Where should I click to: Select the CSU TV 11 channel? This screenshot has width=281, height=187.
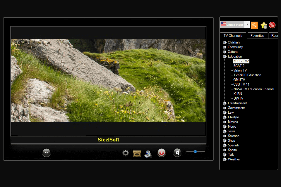241,84
